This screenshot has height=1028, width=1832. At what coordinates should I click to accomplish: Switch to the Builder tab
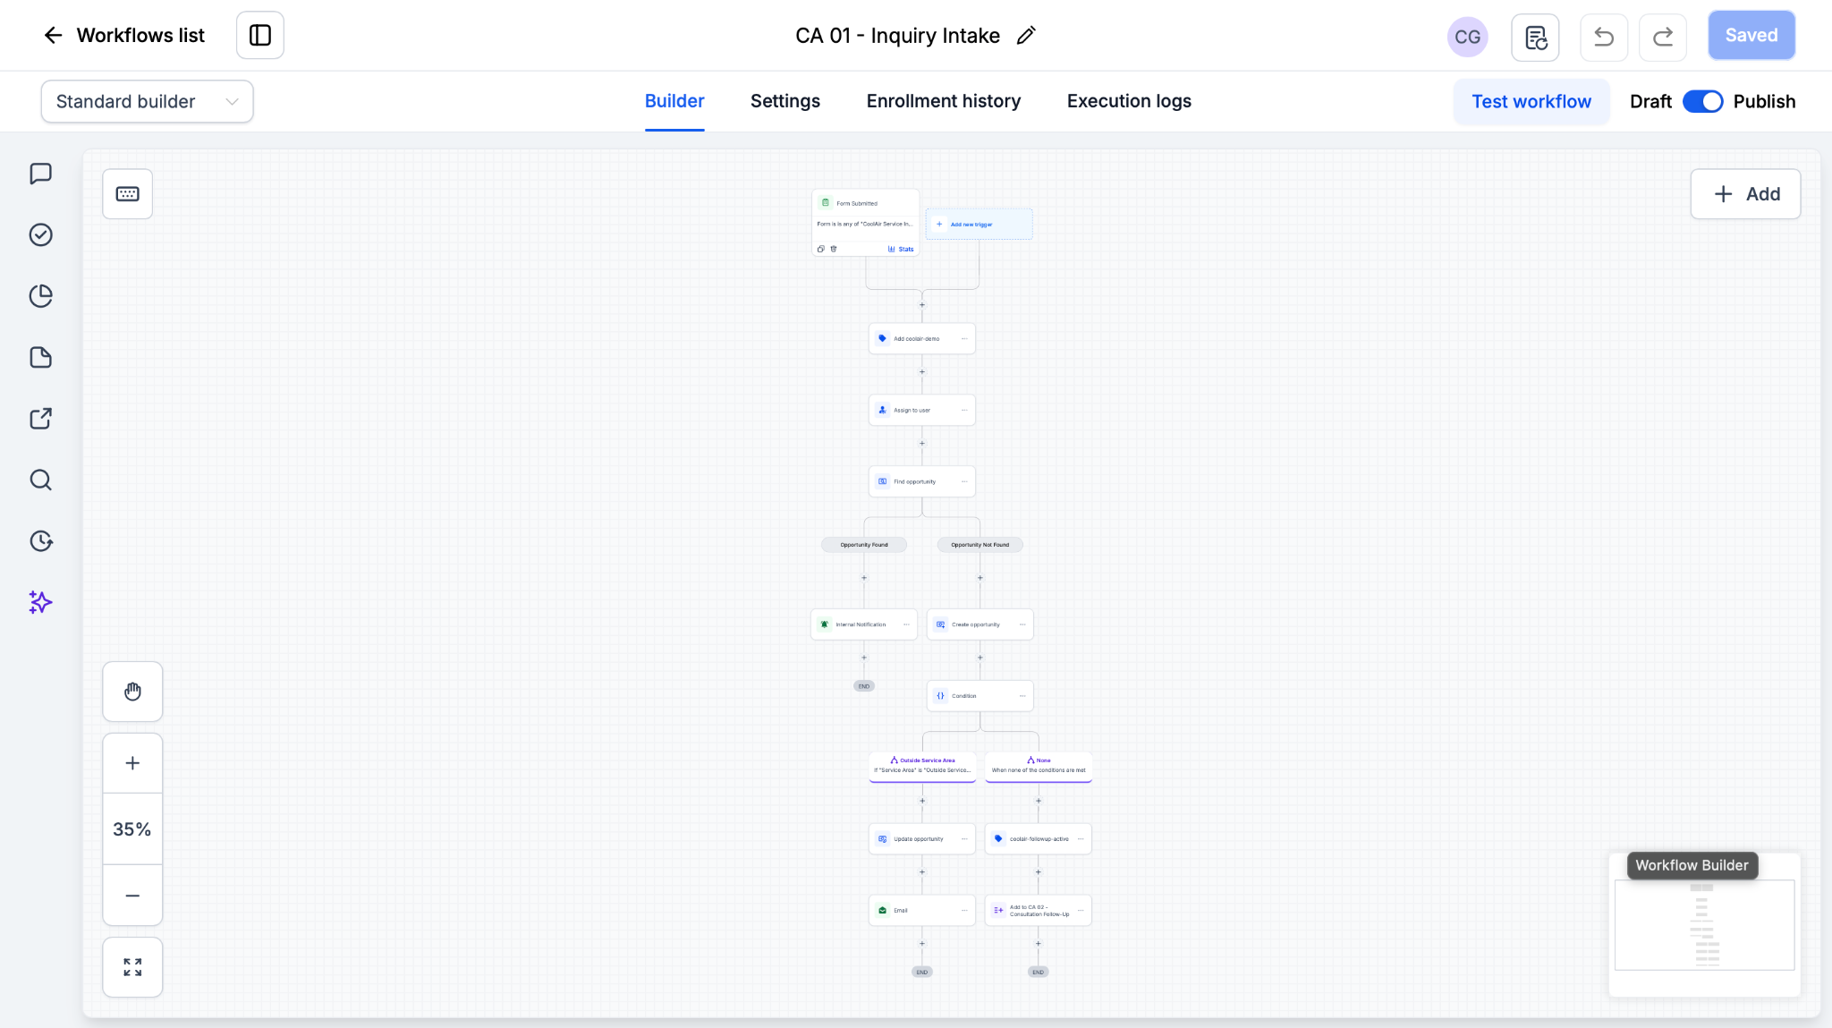[x=674, y=101]
